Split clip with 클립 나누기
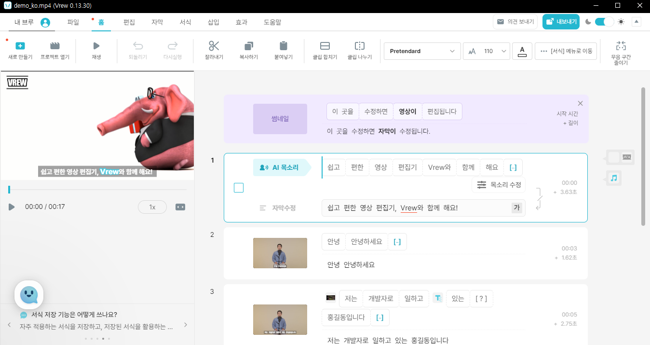Image resolution: width=650 pixels, height=345 pixels. click(360, 46)
